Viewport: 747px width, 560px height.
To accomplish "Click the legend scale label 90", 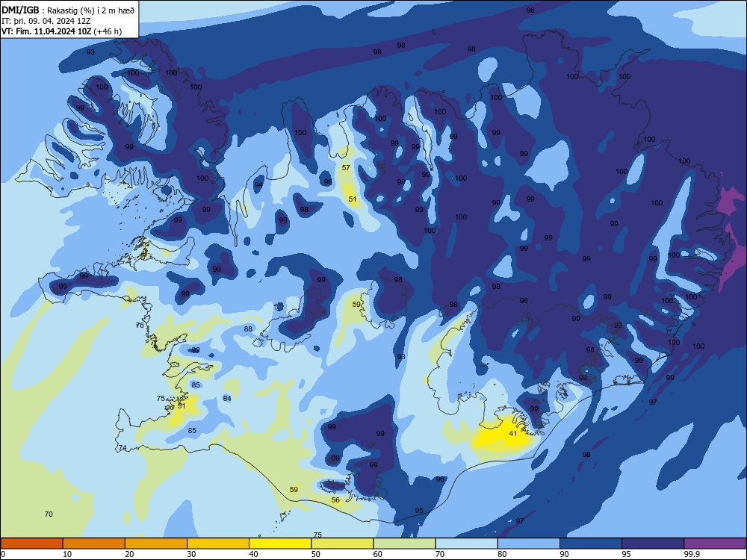I will point(564,554).
